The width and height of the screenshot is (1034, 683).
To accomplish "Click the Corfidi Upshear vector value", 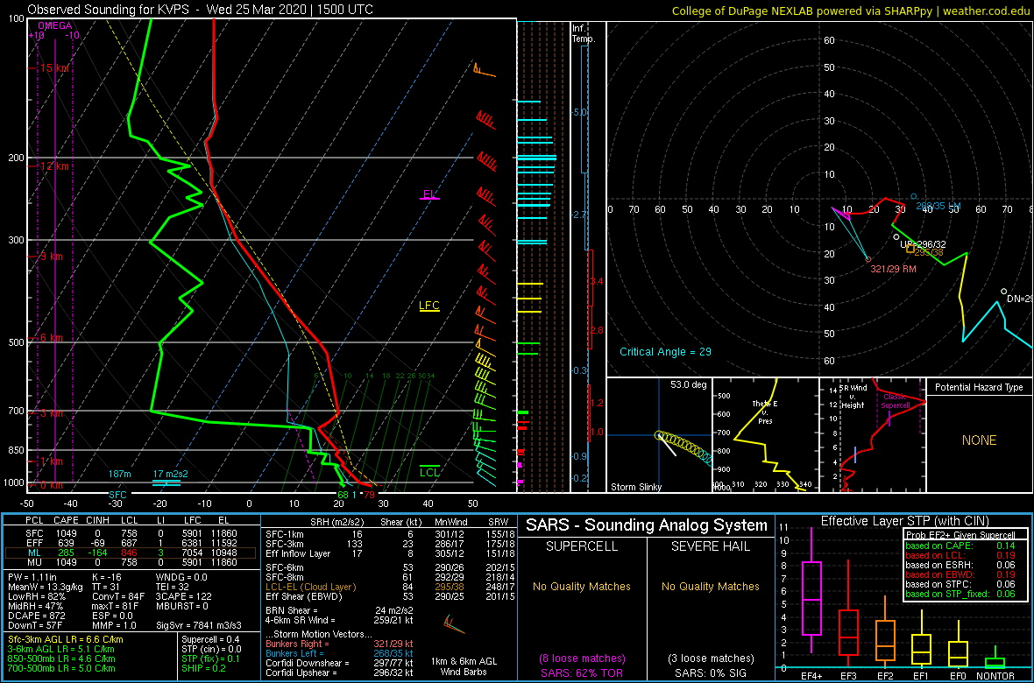I will point(340,672).
